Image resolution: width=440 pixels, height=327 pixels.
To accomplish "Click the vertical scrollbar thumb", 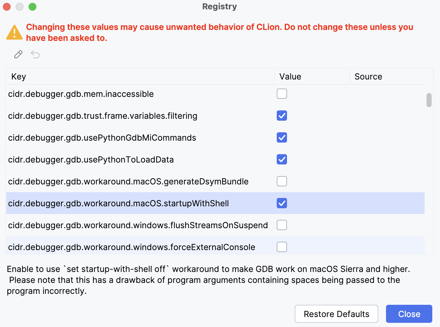I will pos(429,100).
